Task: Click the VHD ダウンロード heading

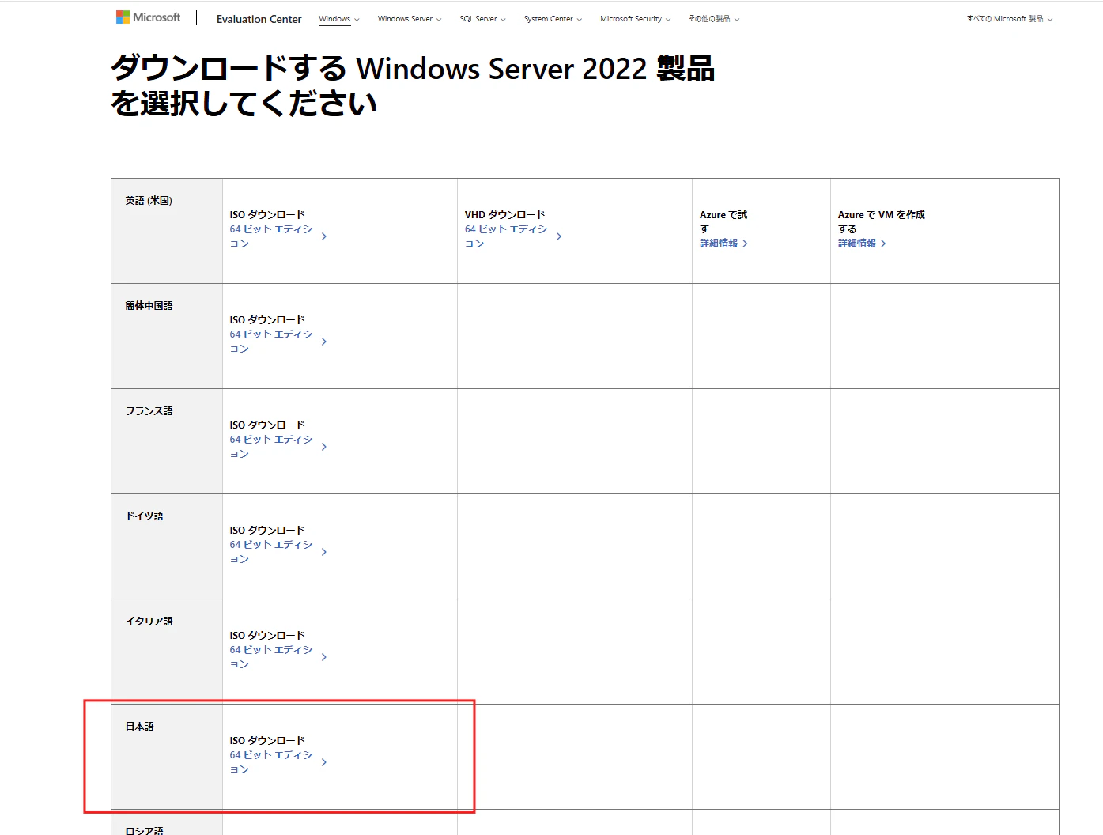Action: (x=504, y=215)
